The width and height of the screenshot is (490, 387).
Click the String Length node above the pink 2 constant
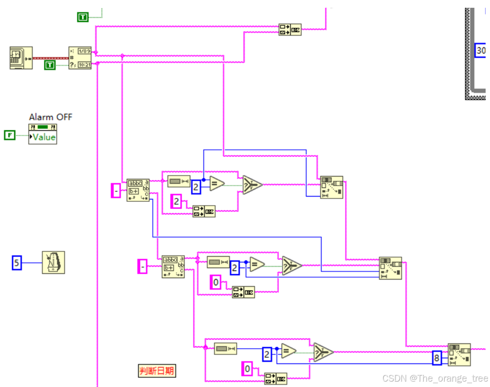click(179, 181)
